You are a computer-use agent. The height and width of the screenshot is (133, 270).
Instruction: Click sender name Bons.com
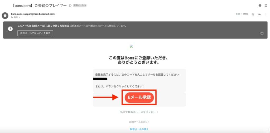pyautogui.click(x=16, y=14)
